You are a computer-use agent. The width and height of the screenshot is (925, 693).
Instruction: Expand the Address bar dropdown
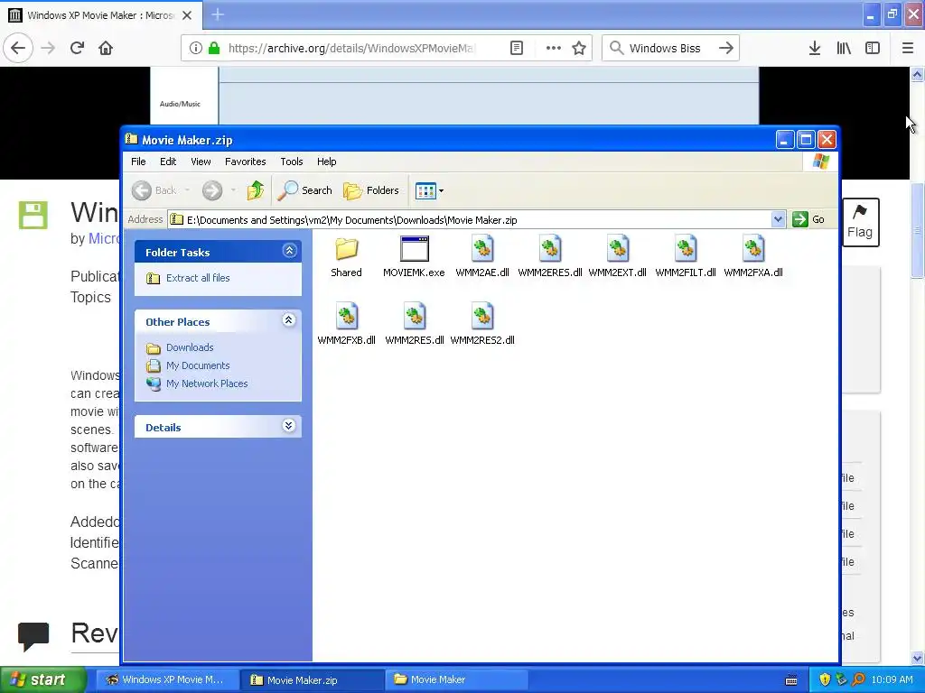pyautogui.click(x=778, y=219)
